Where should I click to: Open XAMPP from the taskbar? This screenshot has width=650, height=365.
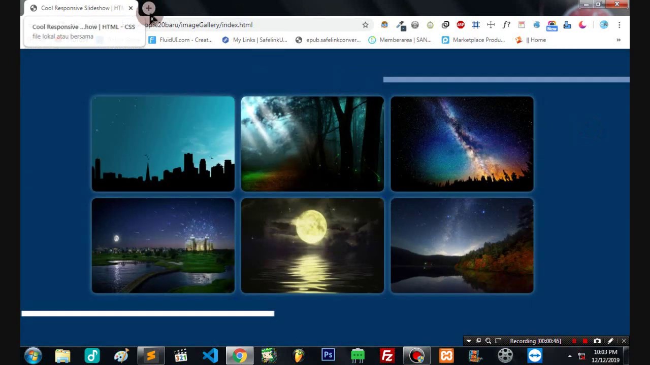pos(446,356)
